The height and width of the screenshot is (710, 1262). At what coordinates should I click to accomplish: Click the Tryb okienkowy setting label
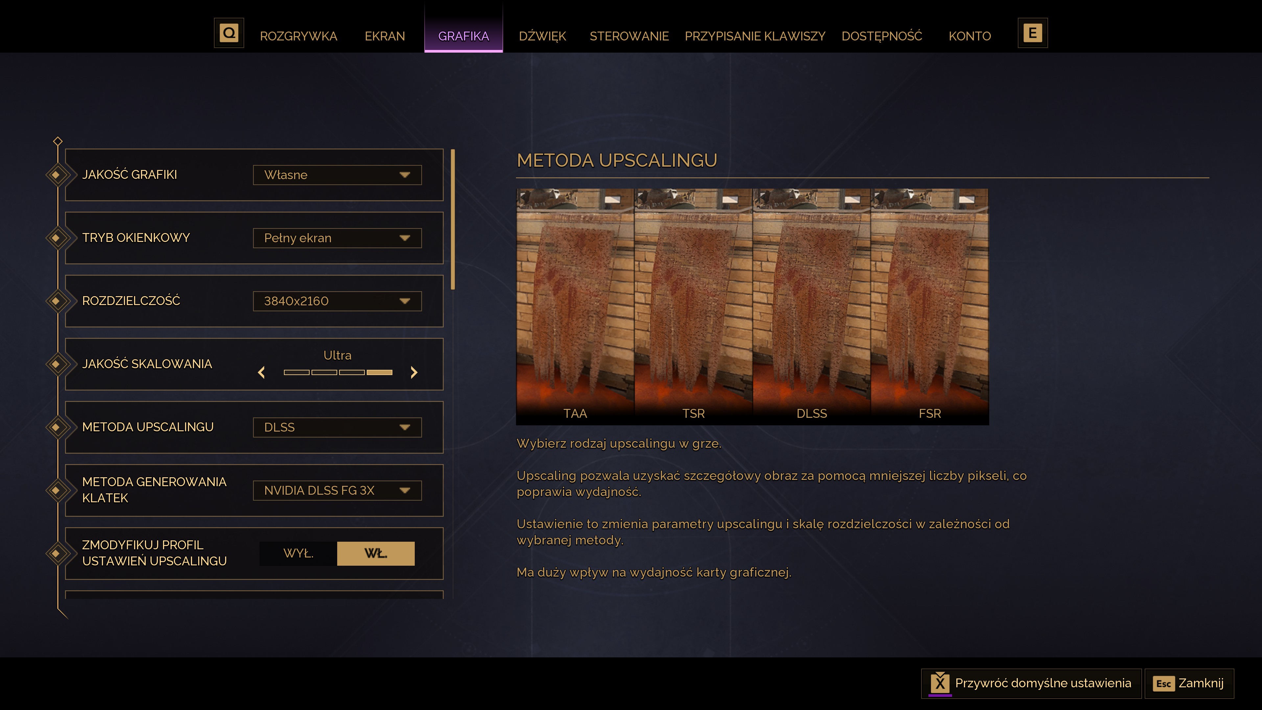coord(136,238)
